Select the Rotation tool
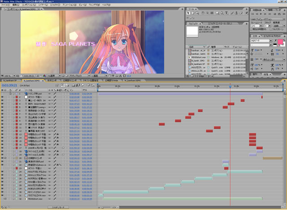The image size is (287, 210). 203,13
